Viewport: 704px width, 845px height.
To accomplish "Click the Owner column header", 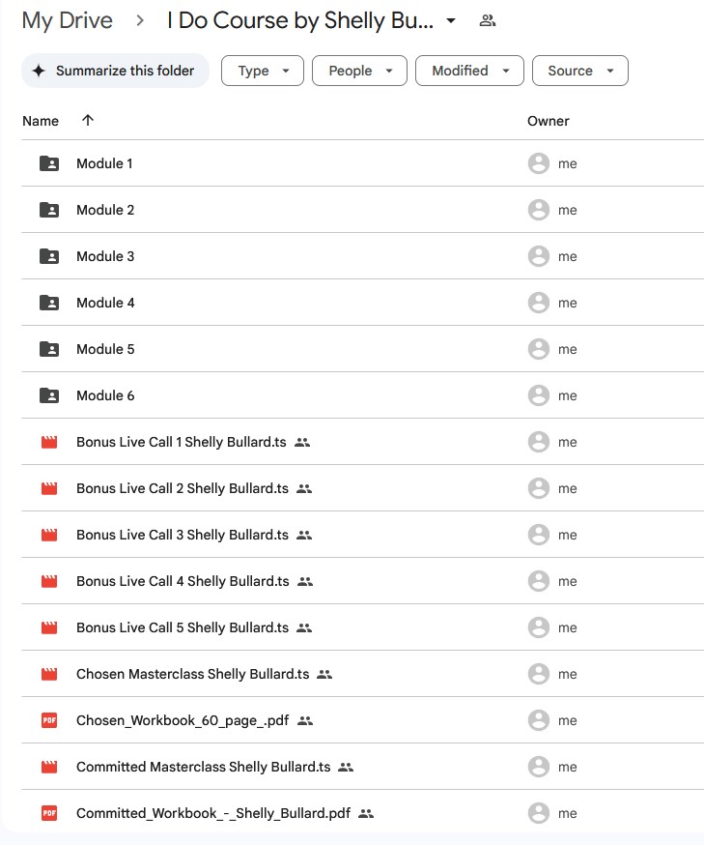I will coord(548,121).
